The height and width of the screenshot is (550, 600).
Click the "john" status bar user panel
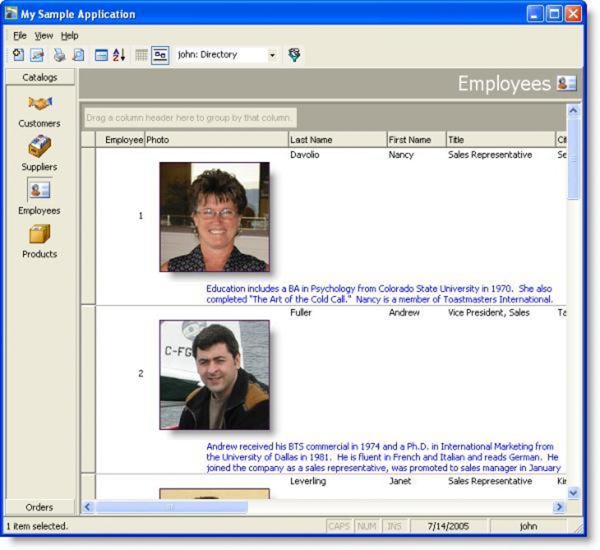[528, 526]
